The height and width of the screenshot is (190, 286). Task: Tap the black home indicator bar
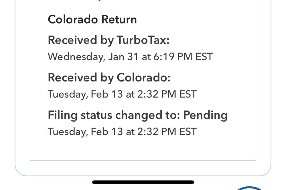point(143,182)
